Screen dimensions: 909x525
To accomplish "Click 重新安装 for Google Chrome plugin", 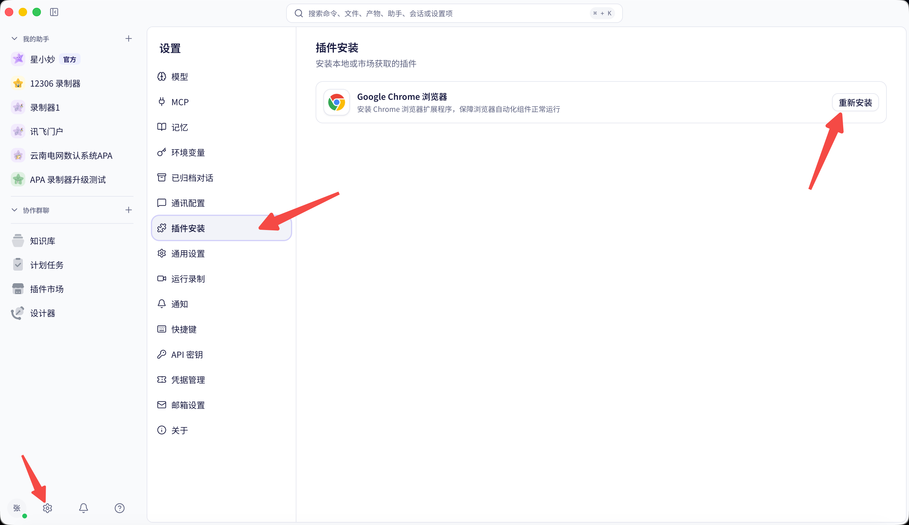I will click(x=855, y=103).
